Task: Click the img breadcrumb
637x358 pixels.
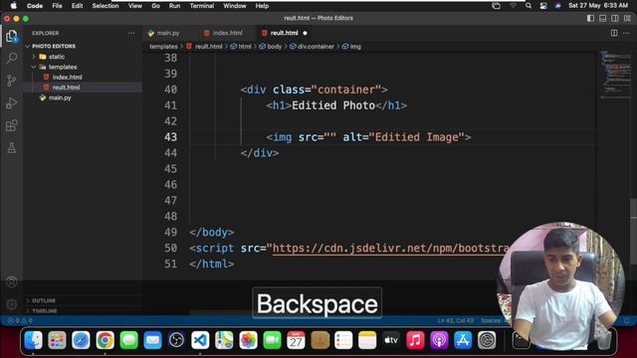Action: click(x=351, y=47)
